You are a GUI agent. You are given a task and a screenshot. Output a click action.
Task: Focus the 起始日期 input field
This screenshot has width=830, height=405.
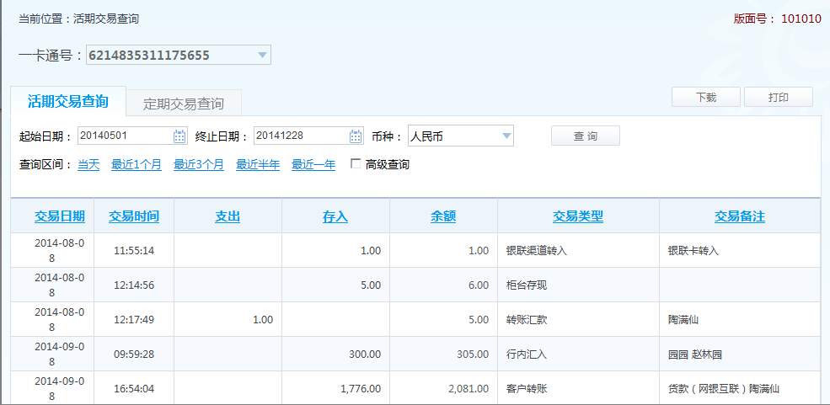[125, 136]
